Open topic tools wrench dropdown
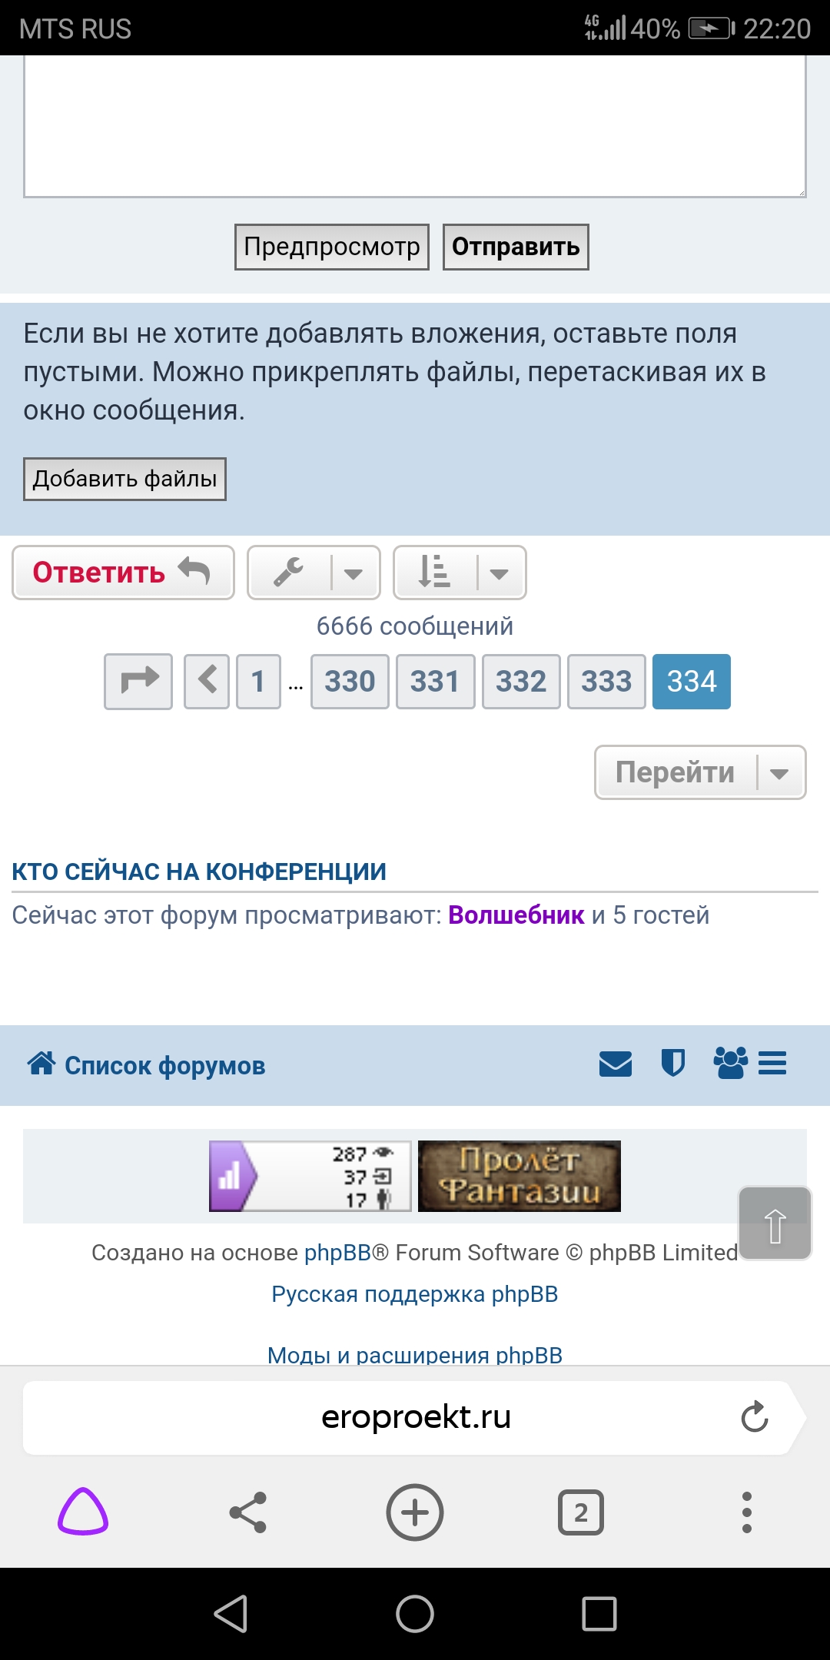 314,573
